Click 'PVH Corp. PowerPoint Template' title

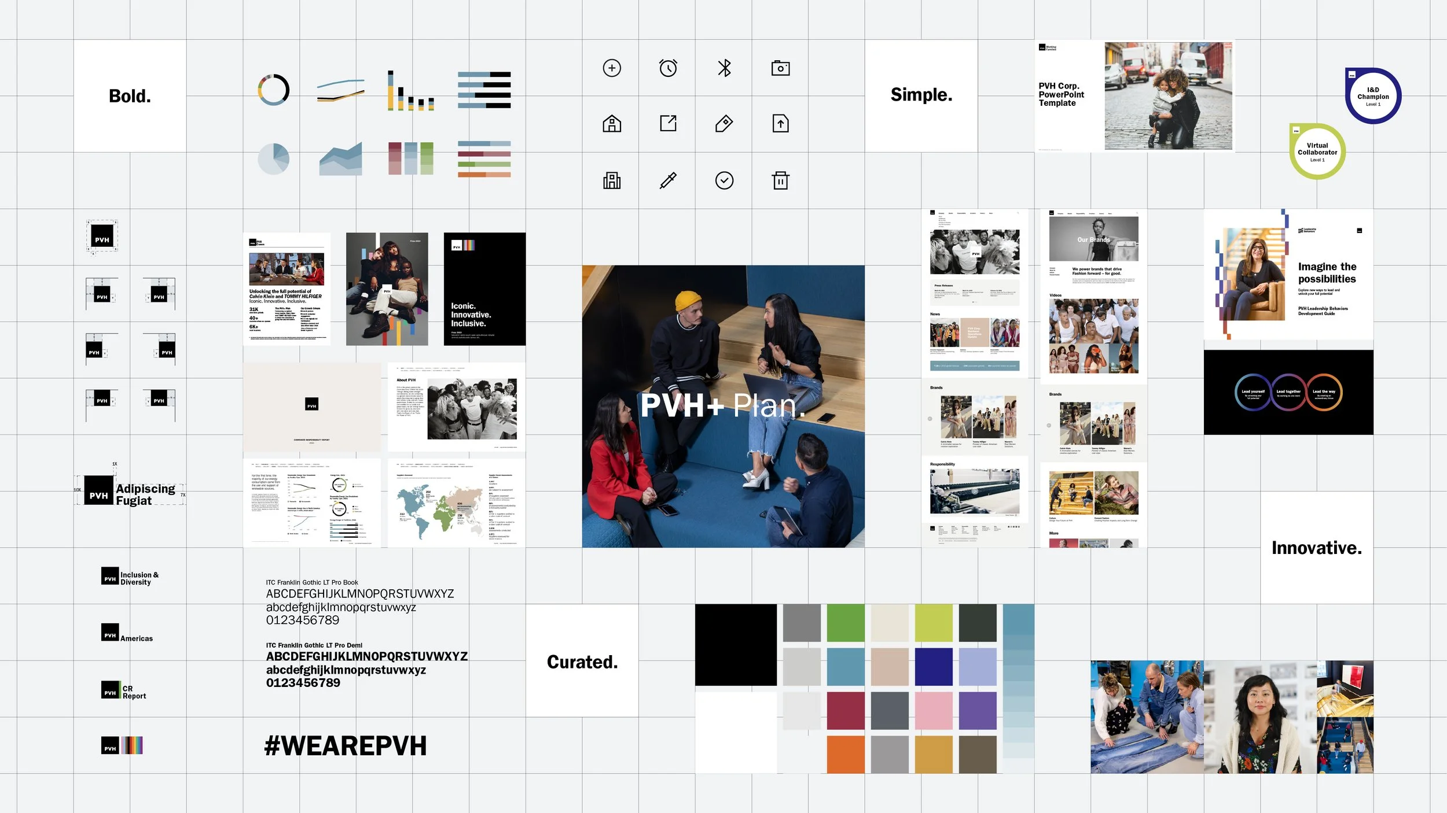(1061, 94)
